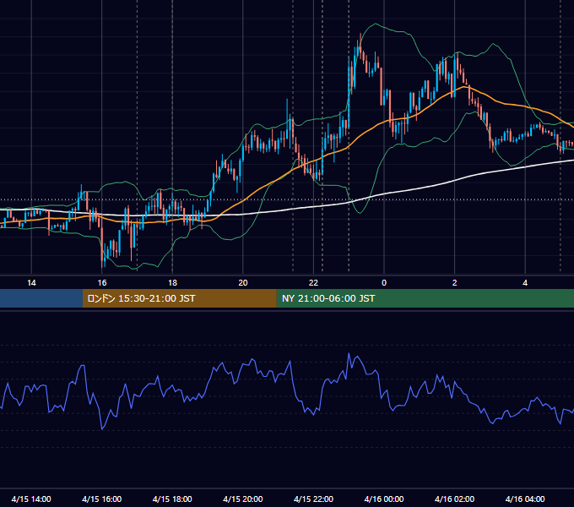Click the 2 hour label on price chart axis
The height and width of the screenshot is (507, 574).
pos(455,283)
